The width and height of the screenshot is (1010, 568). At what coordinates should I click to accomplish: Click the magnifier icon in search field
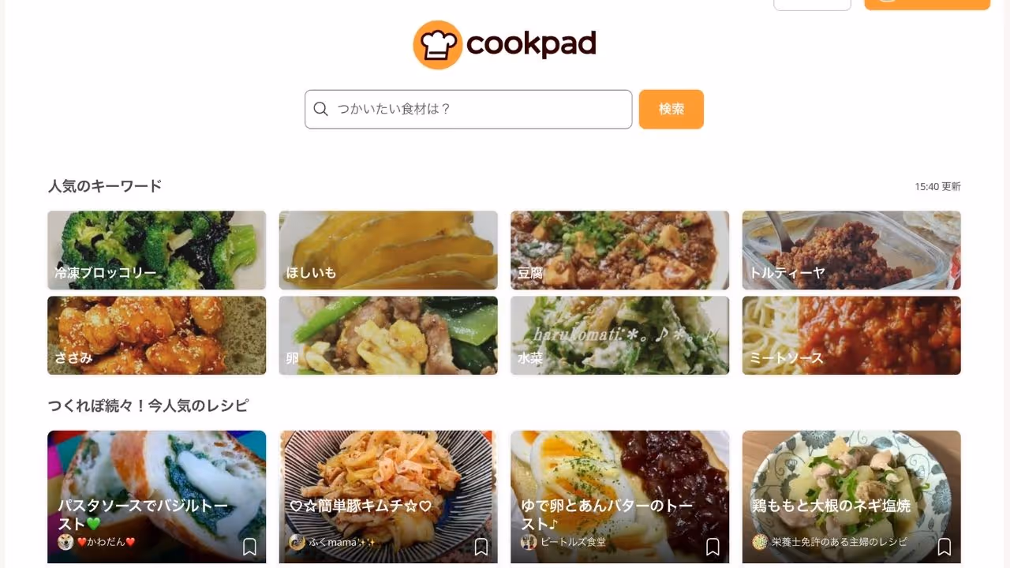click(320, 109)
